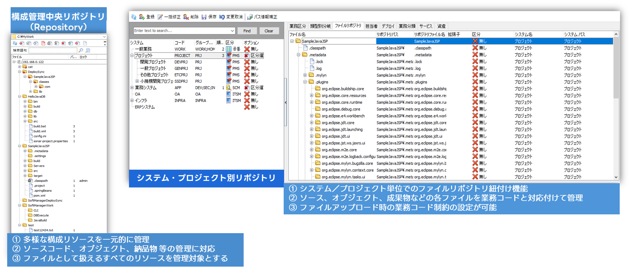Click the 'Enter text to search' field
The width and height of the screenshot is (631, 269).
[181, 31]
